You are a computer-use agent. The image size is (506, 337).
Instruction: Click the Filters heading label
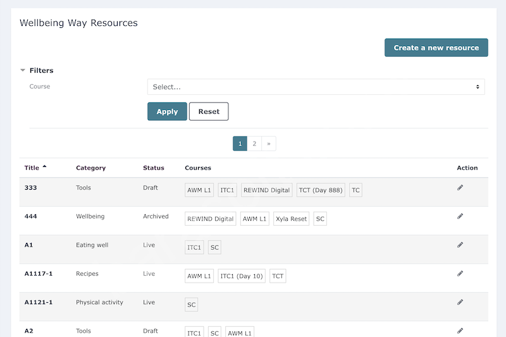(41, 70)
